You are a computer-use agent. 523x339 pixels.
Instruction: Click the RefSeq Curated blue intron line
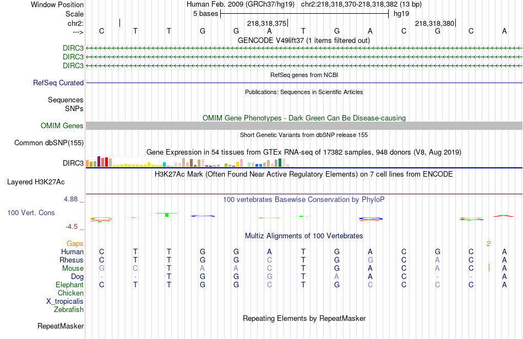304,83
